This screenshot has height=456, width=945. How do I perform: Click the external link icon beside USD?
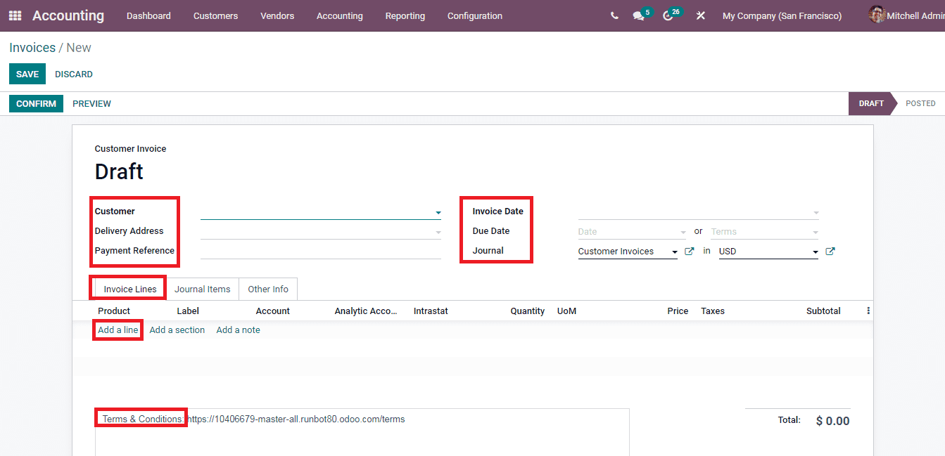tap(830, 251)
